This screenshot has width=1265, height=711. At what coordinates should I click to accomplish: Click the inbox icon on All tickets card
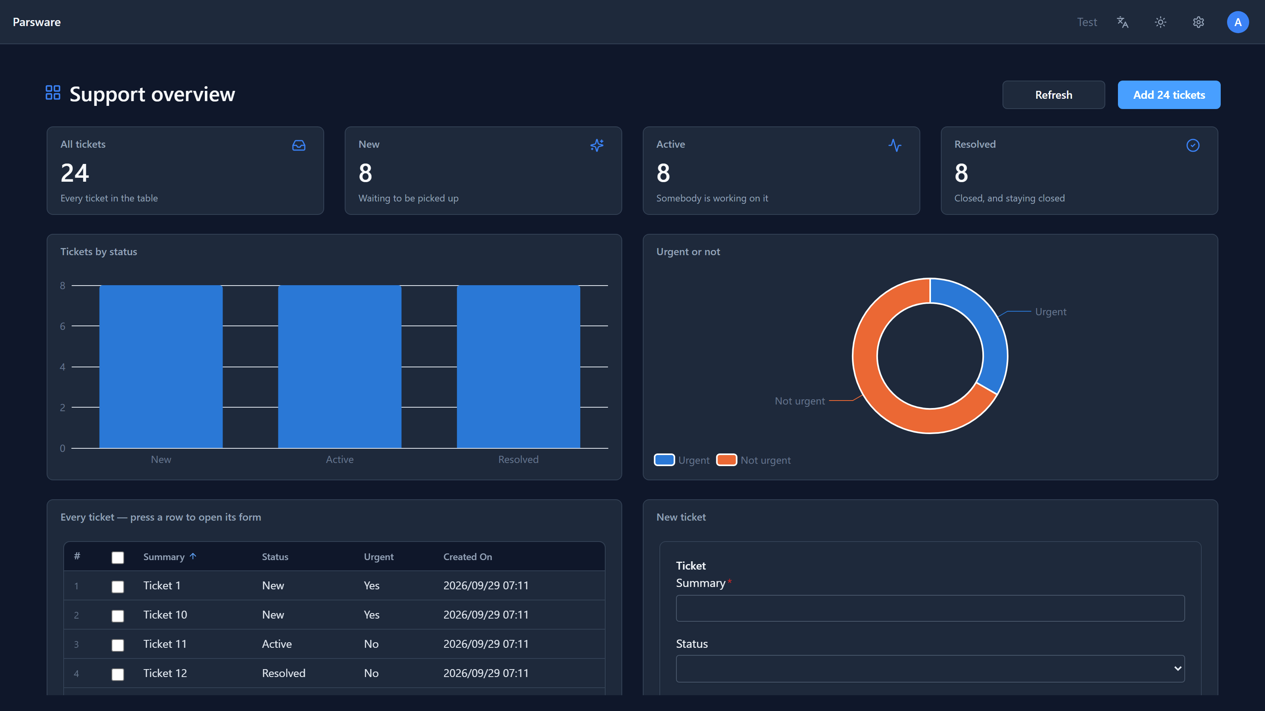coord(298,145)
